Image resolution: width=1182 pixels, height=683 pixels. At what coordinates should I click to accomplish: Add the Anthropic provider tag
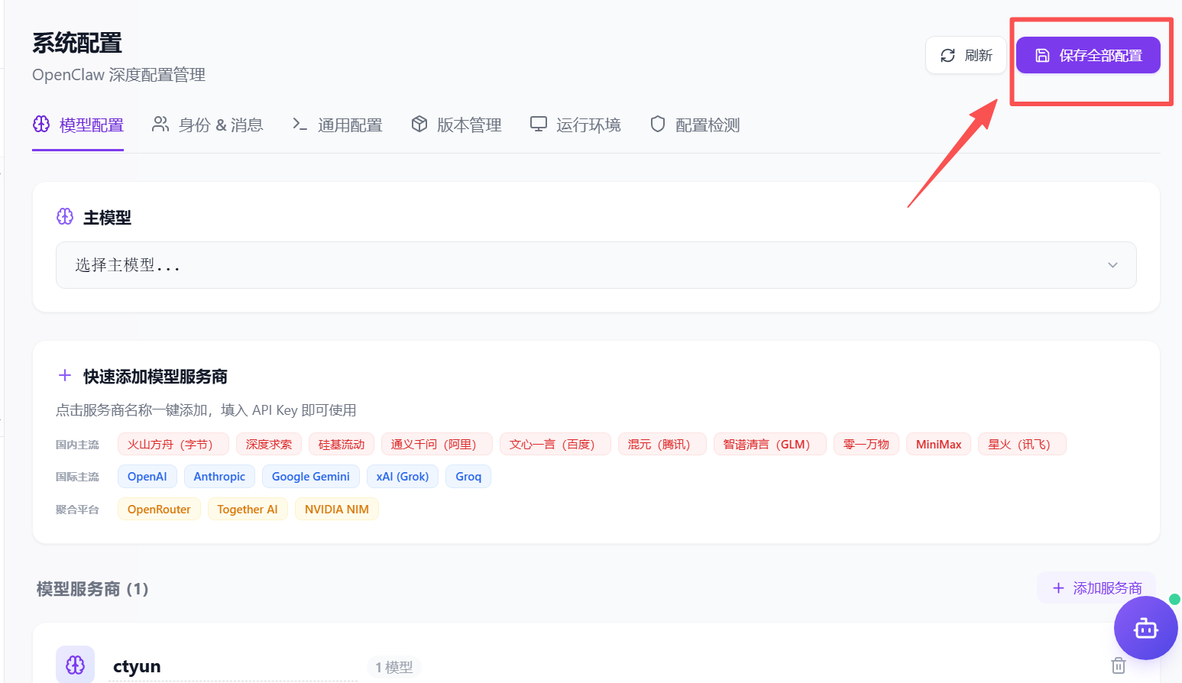pos(219,477)
